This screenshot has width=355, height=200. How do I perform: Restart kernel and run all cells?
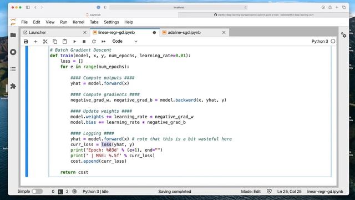pos(104,42)
